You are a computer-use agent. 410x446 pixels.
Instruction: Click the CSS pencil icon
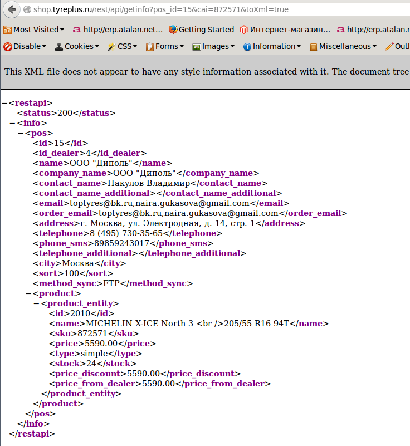click(111, 47)
